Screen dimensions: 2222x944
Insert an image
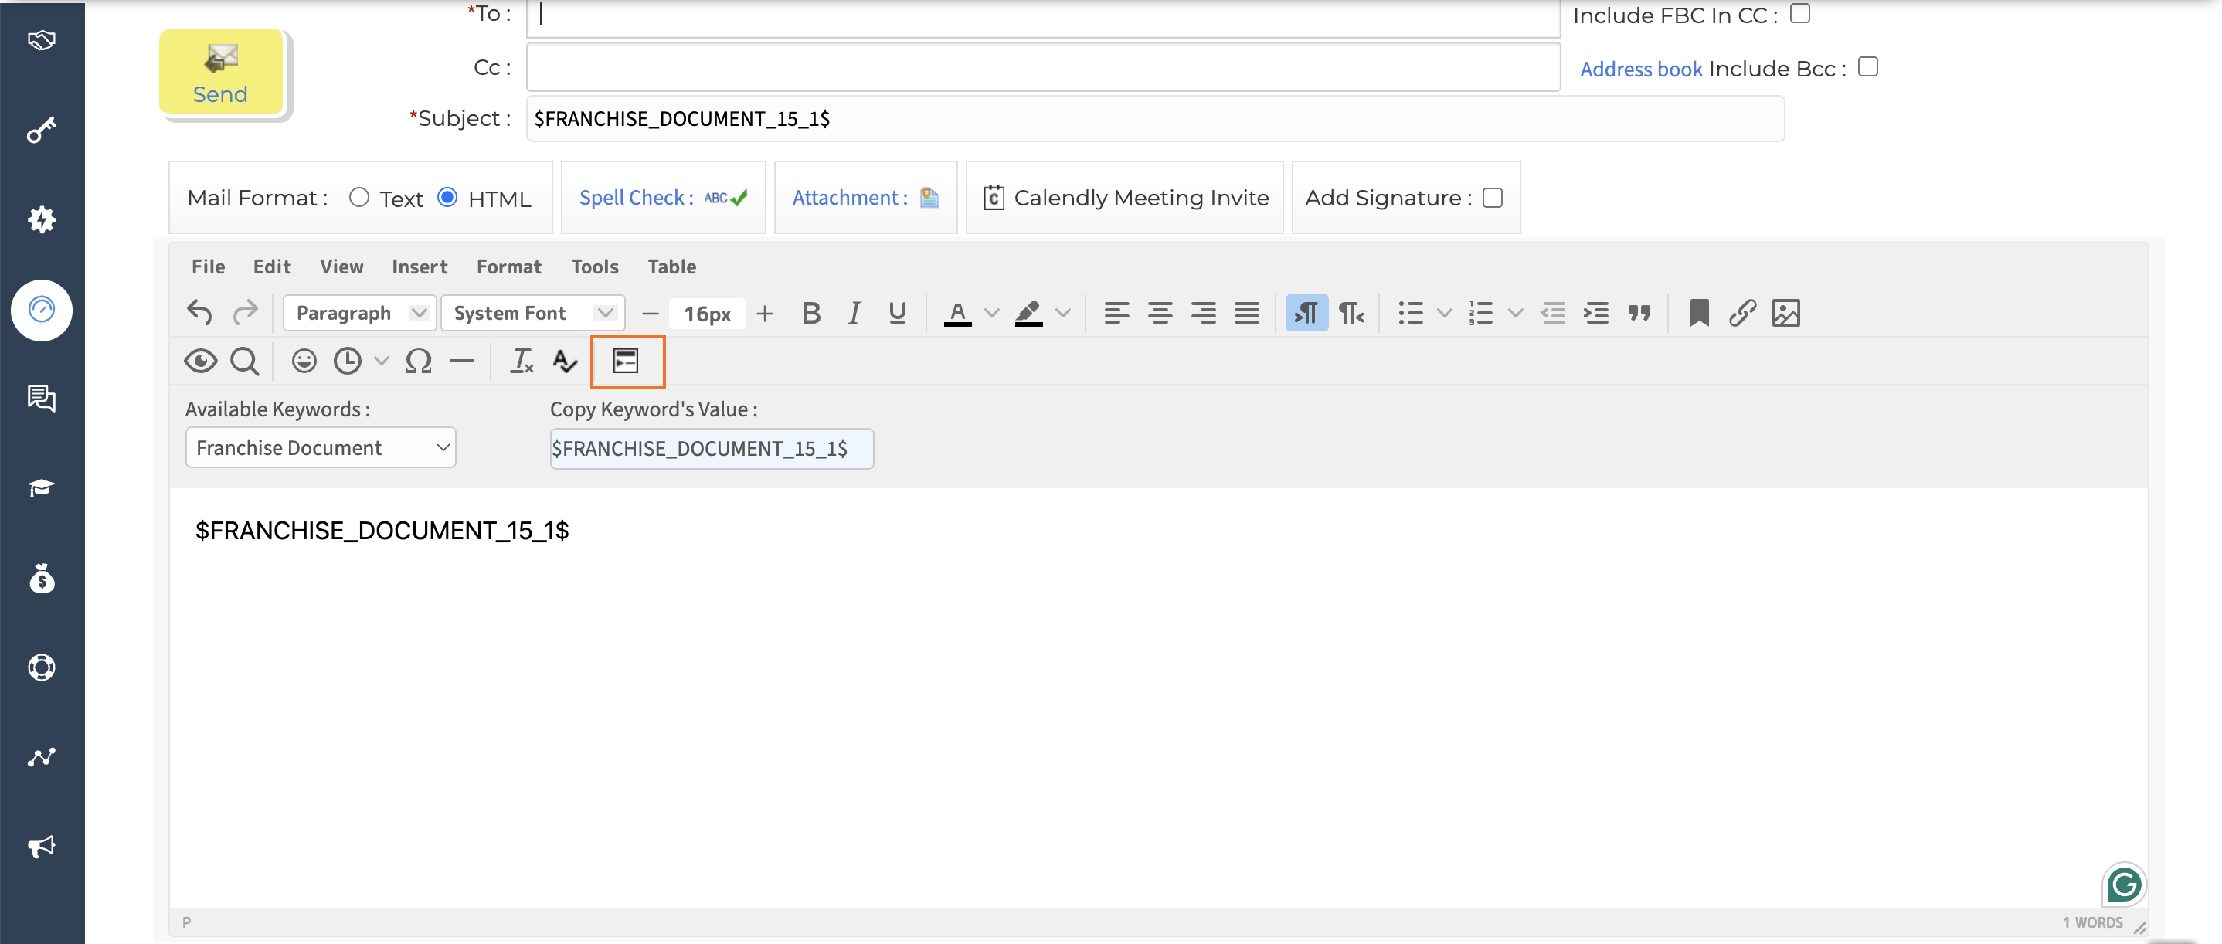click(x=1785, y=312)
